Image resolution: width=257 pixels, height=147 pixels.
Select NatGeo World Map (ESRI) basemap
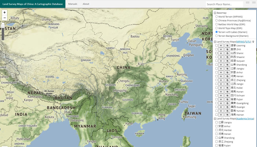click(x=217, y=24)
